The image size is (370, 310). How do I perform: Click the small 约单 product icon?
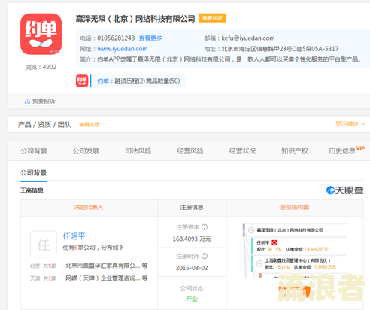(82, 81)
